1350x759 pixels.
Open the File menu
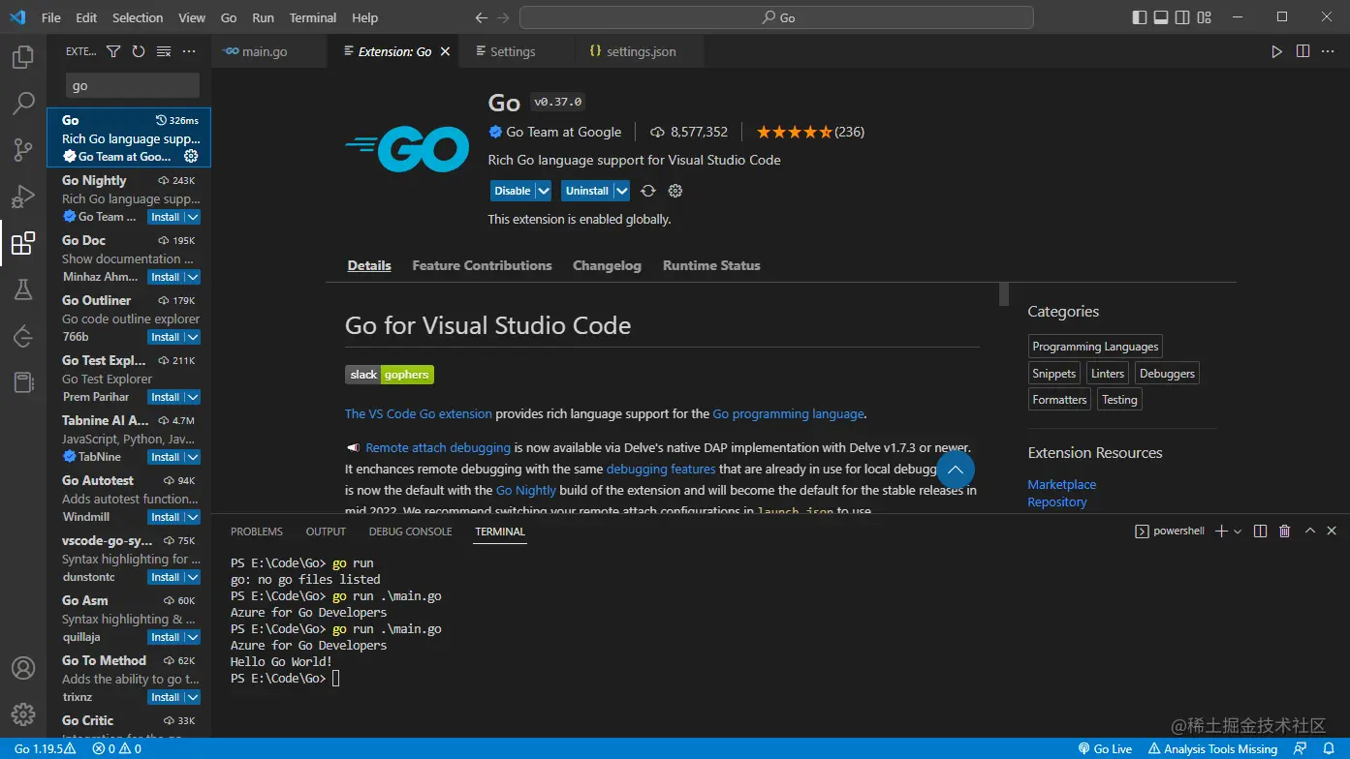[51, 17]
